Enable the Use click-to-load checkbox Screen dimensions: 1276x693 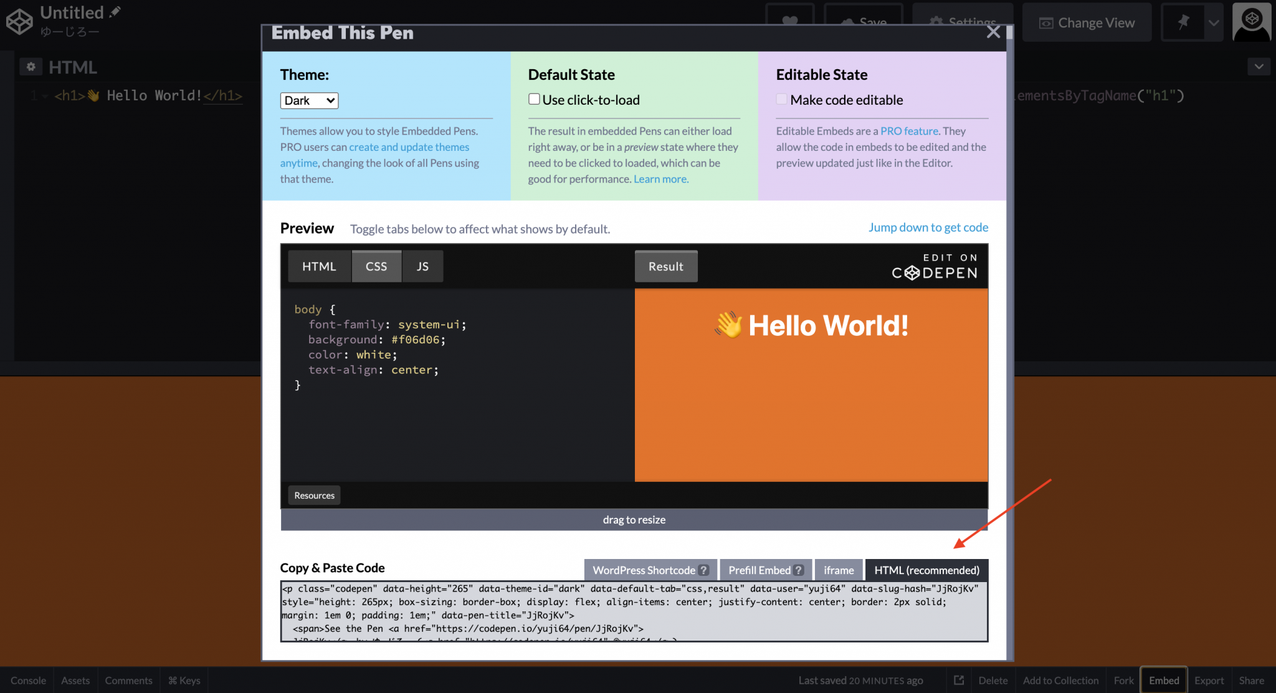[534, 98]
